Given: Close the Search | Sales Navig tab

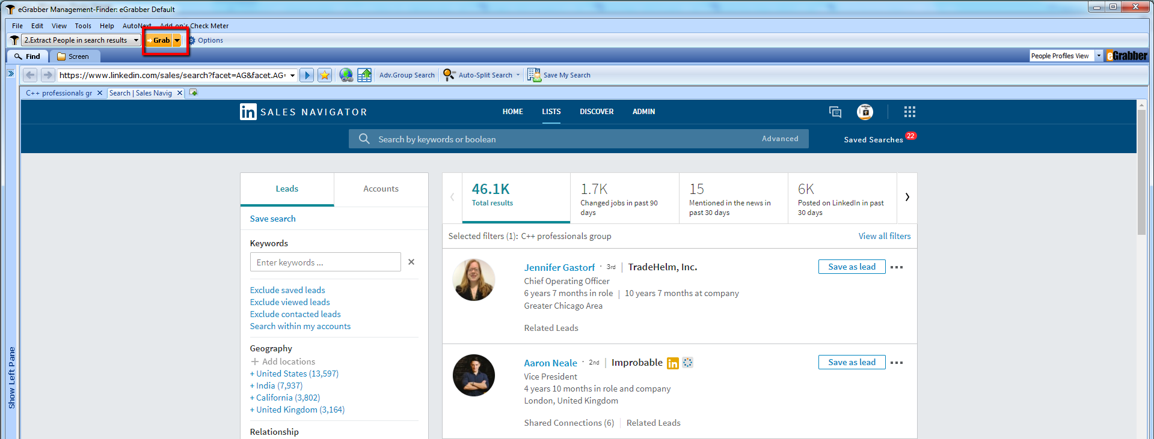Looking at the screenshot, I should tap(179, 93).
